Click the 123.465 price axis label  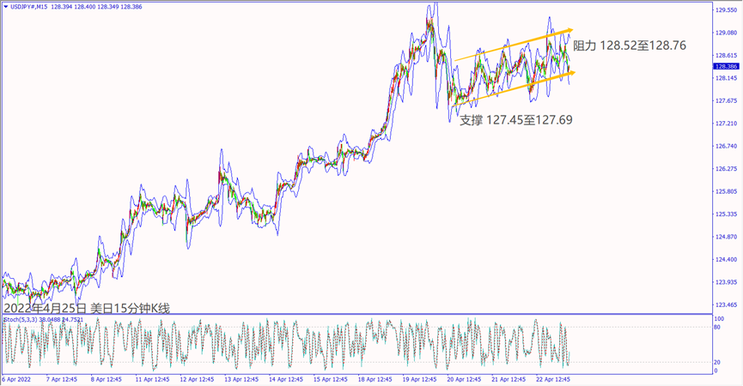[726, 305]
